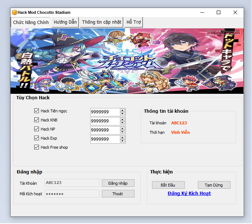Decrease the Hack KNB value with down arrow
This screenshot has height=224, width=252.
tap(123, 123)
